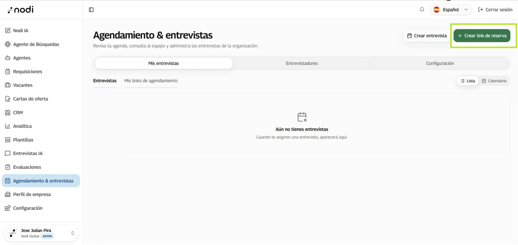Open Mis links de agendamiento sub-tab
518x245 pixels.
[151, 81]
